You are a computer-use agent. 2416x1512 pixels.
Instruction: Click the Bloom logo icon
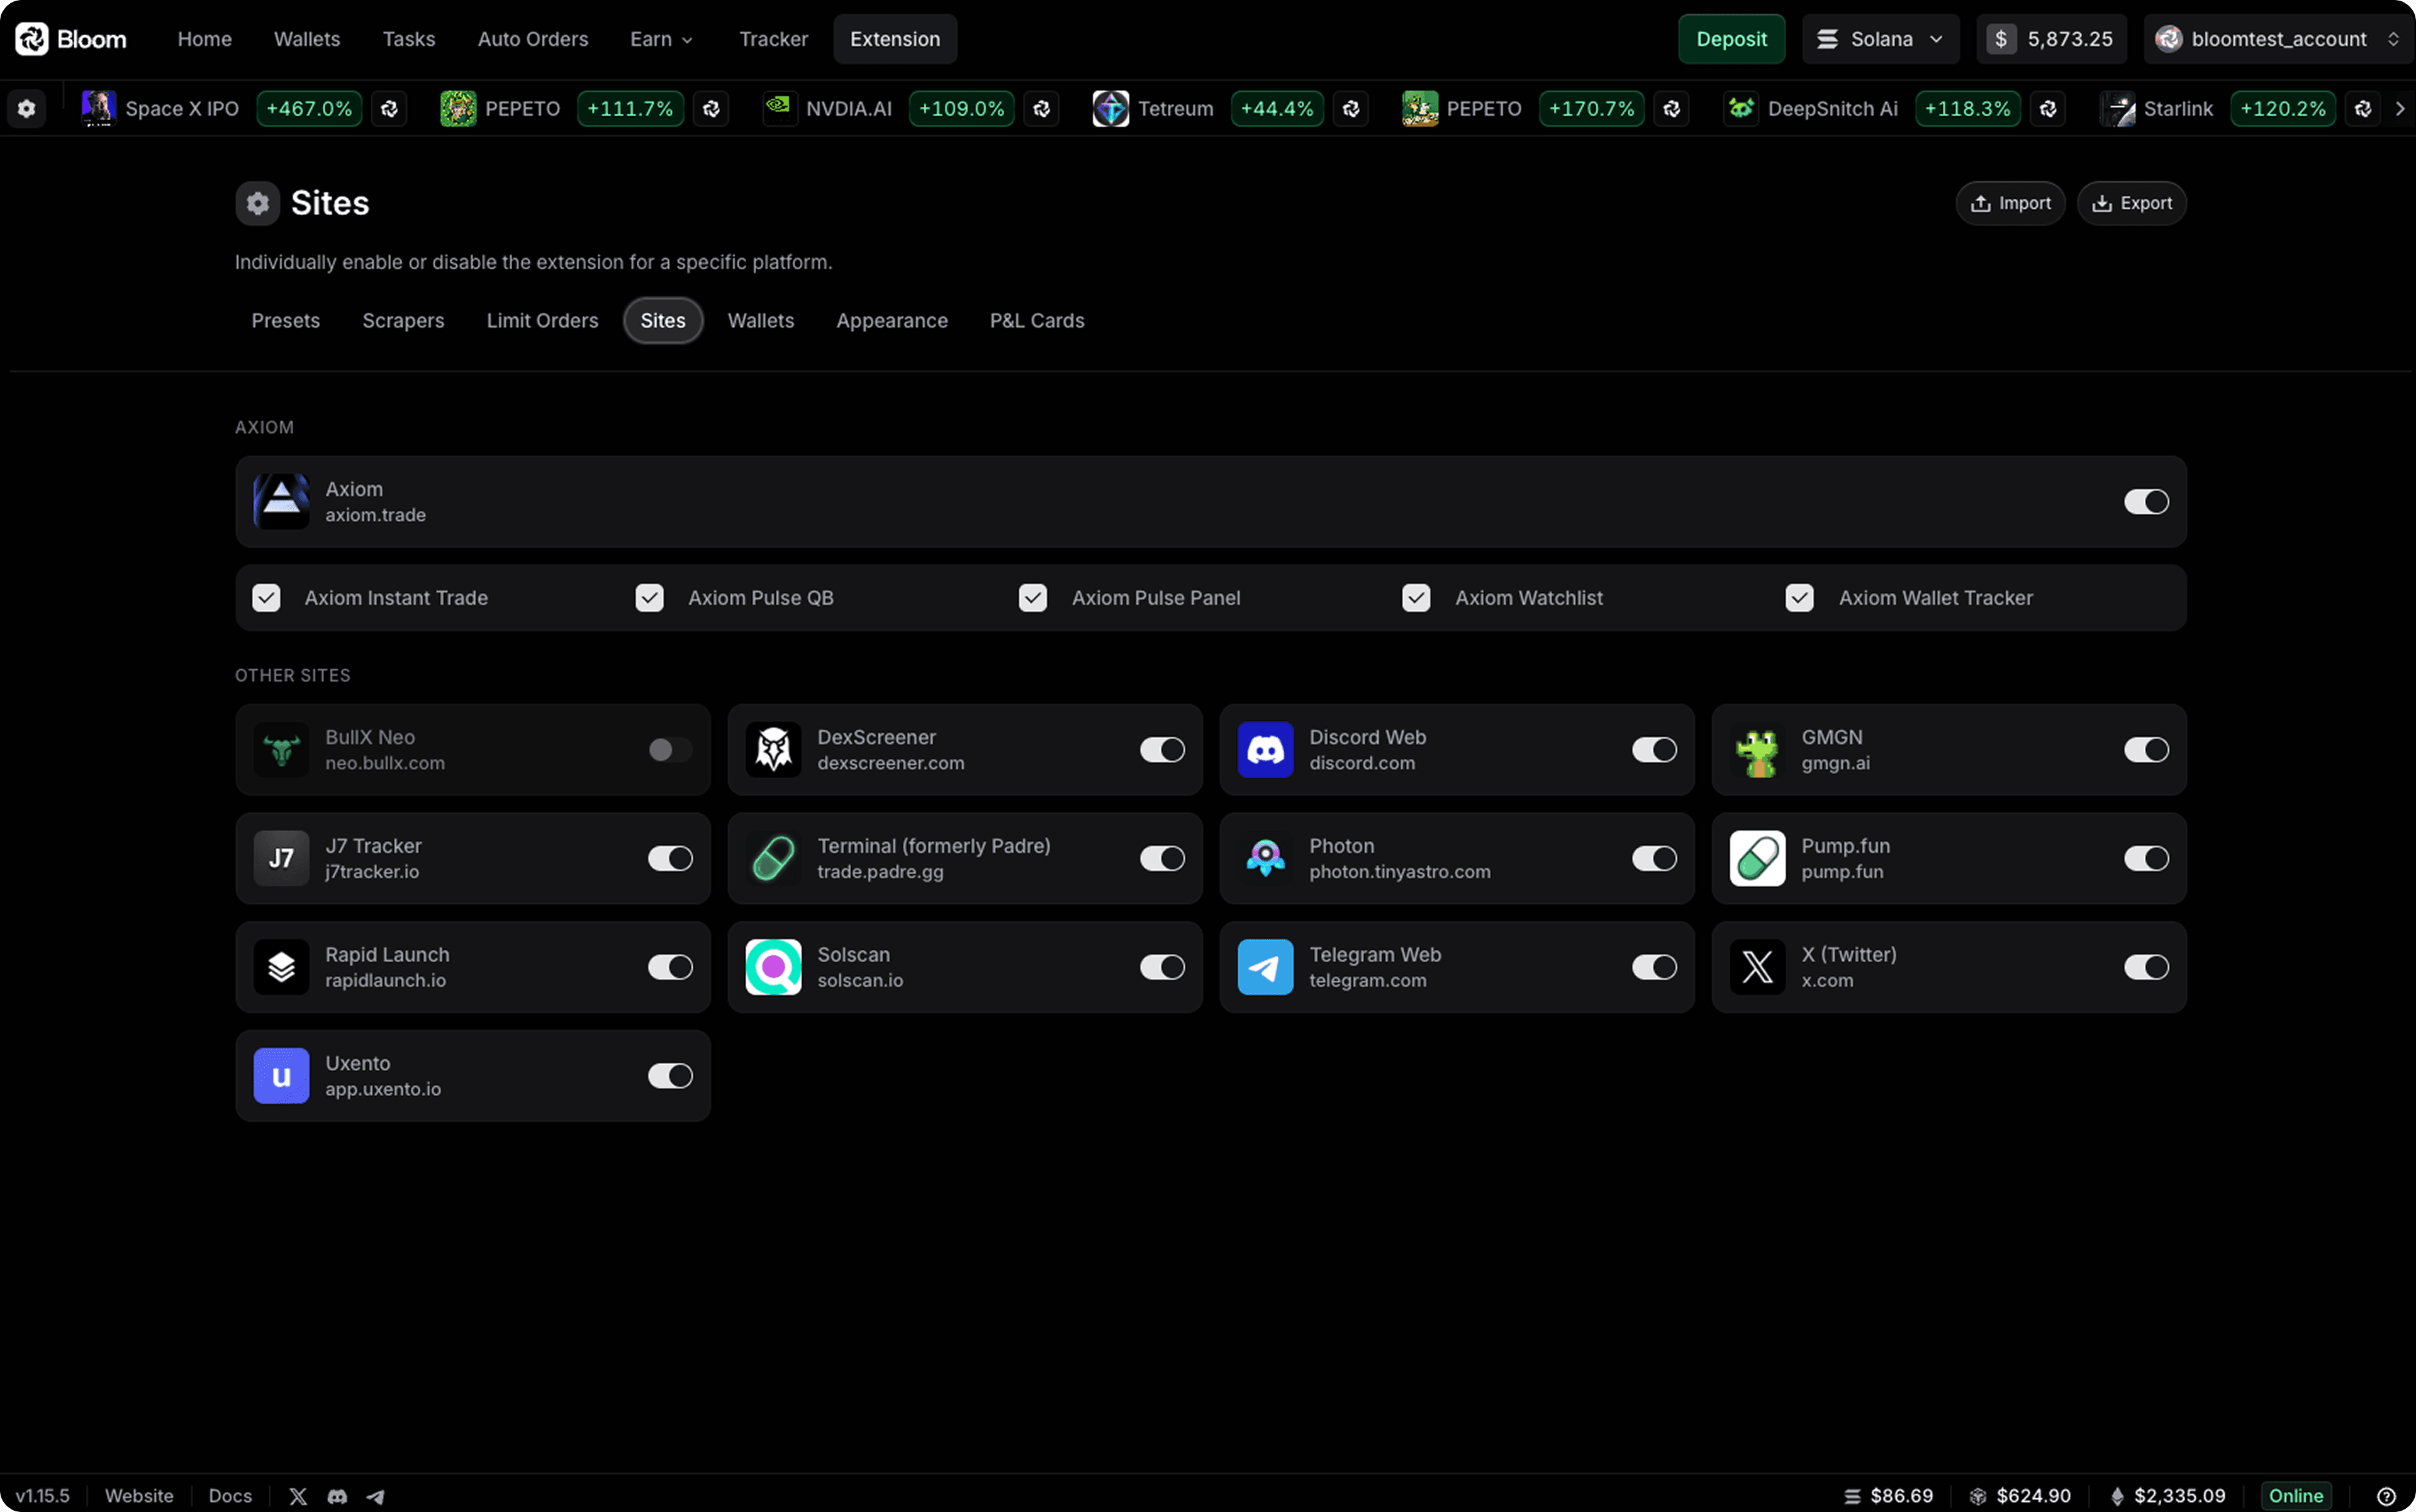point(31,38)
